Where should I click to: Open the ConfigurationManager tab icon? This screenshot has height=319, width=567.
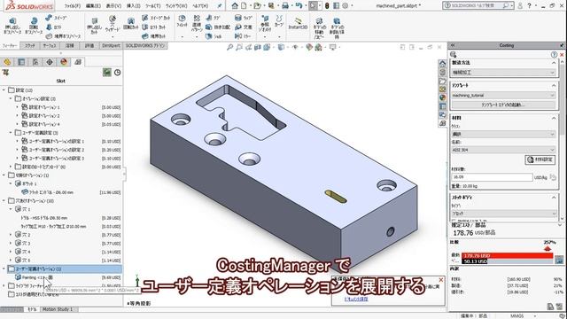click(x=35, y=62)
